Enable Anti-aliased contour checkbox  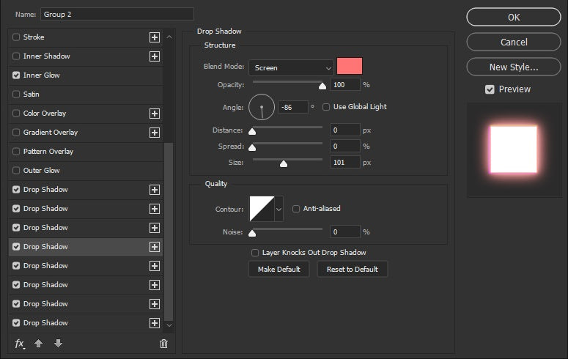(296, 209)
